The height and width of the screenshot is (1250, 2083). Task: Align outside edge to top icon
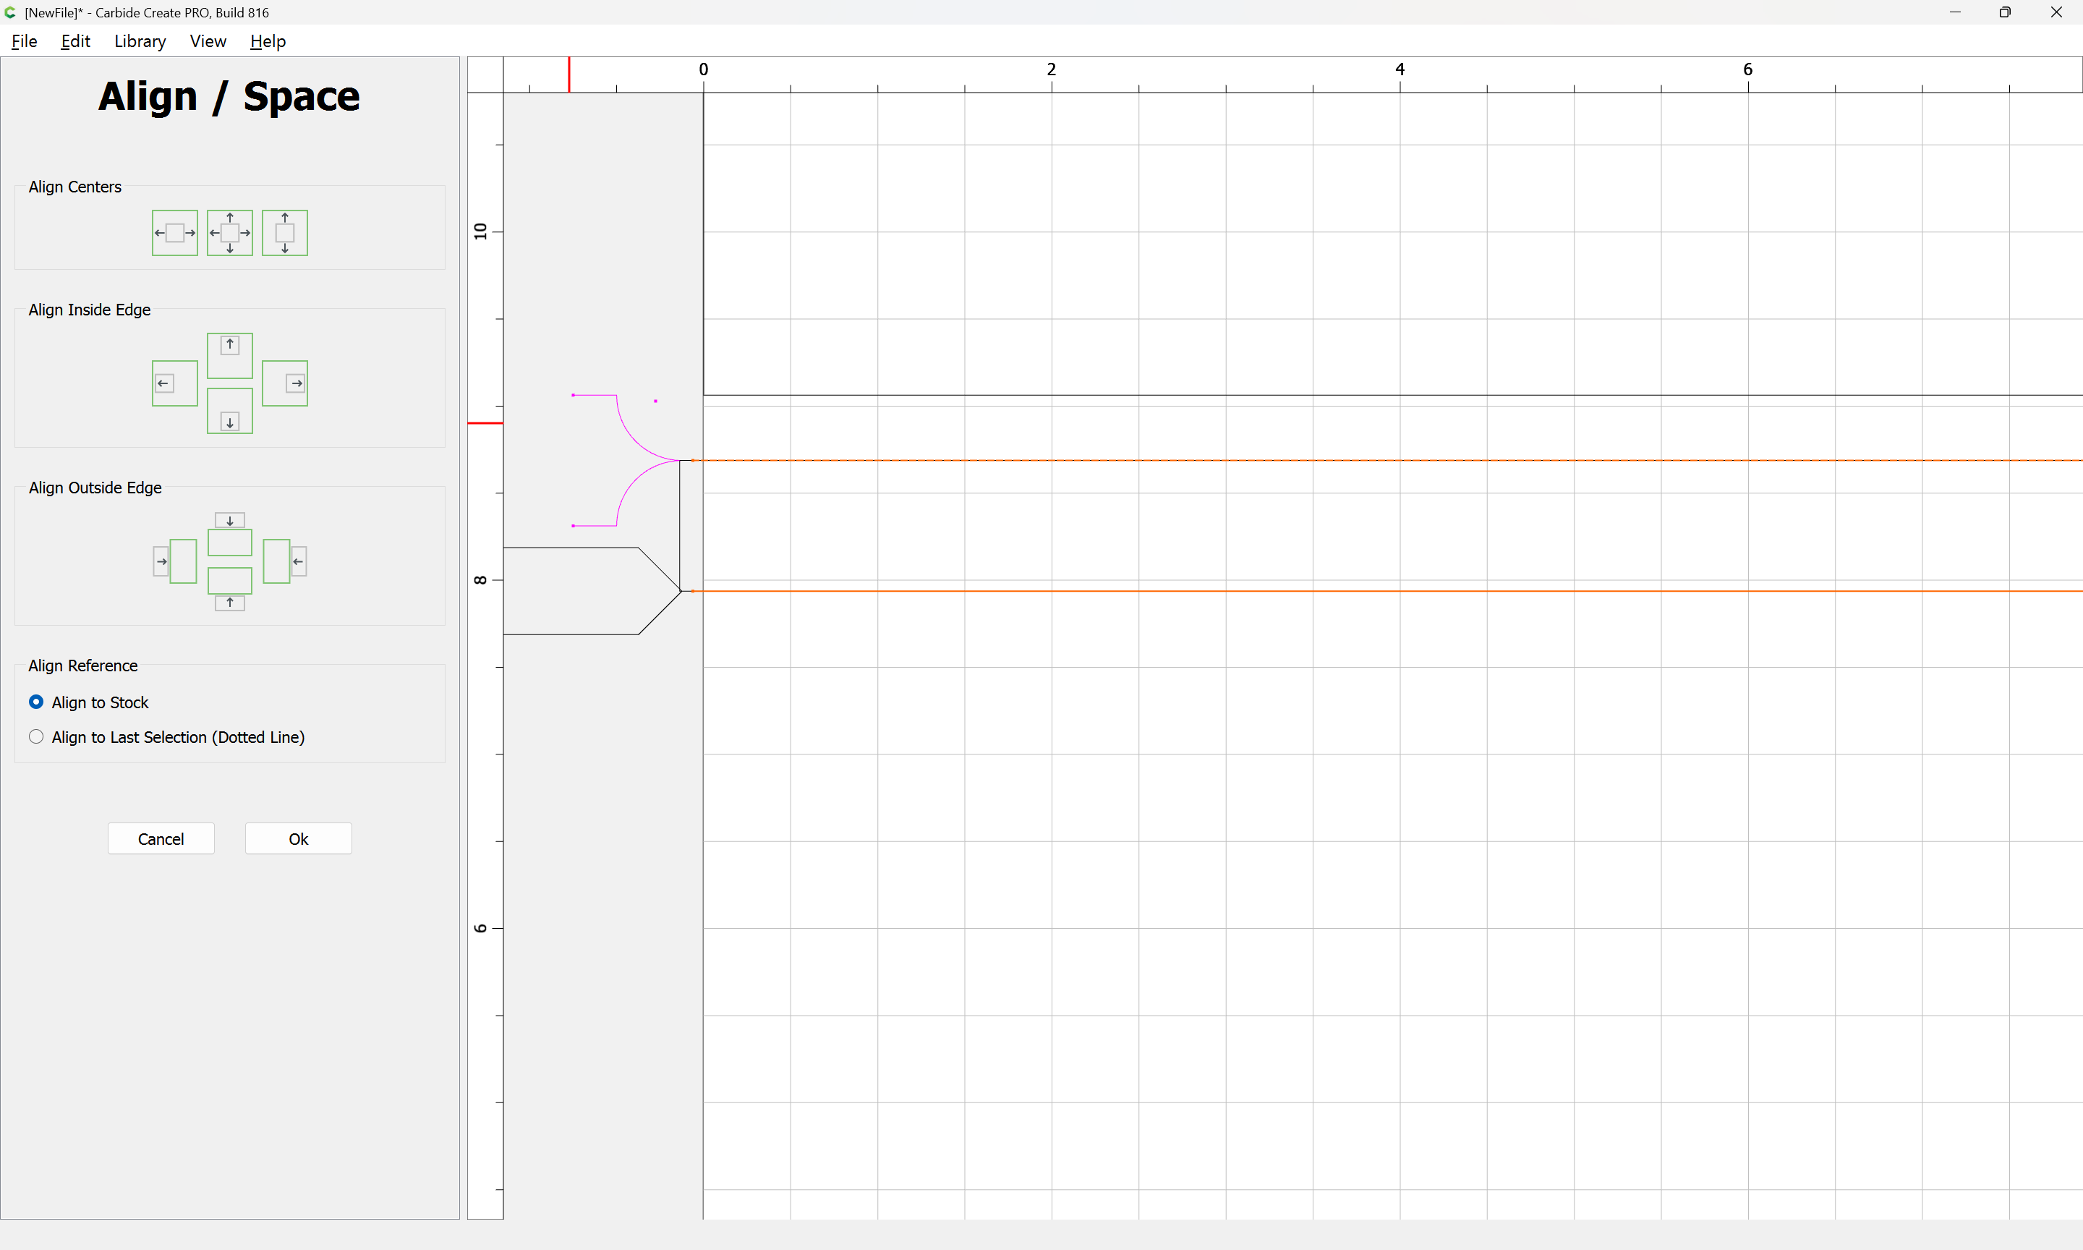coord(230,534)
